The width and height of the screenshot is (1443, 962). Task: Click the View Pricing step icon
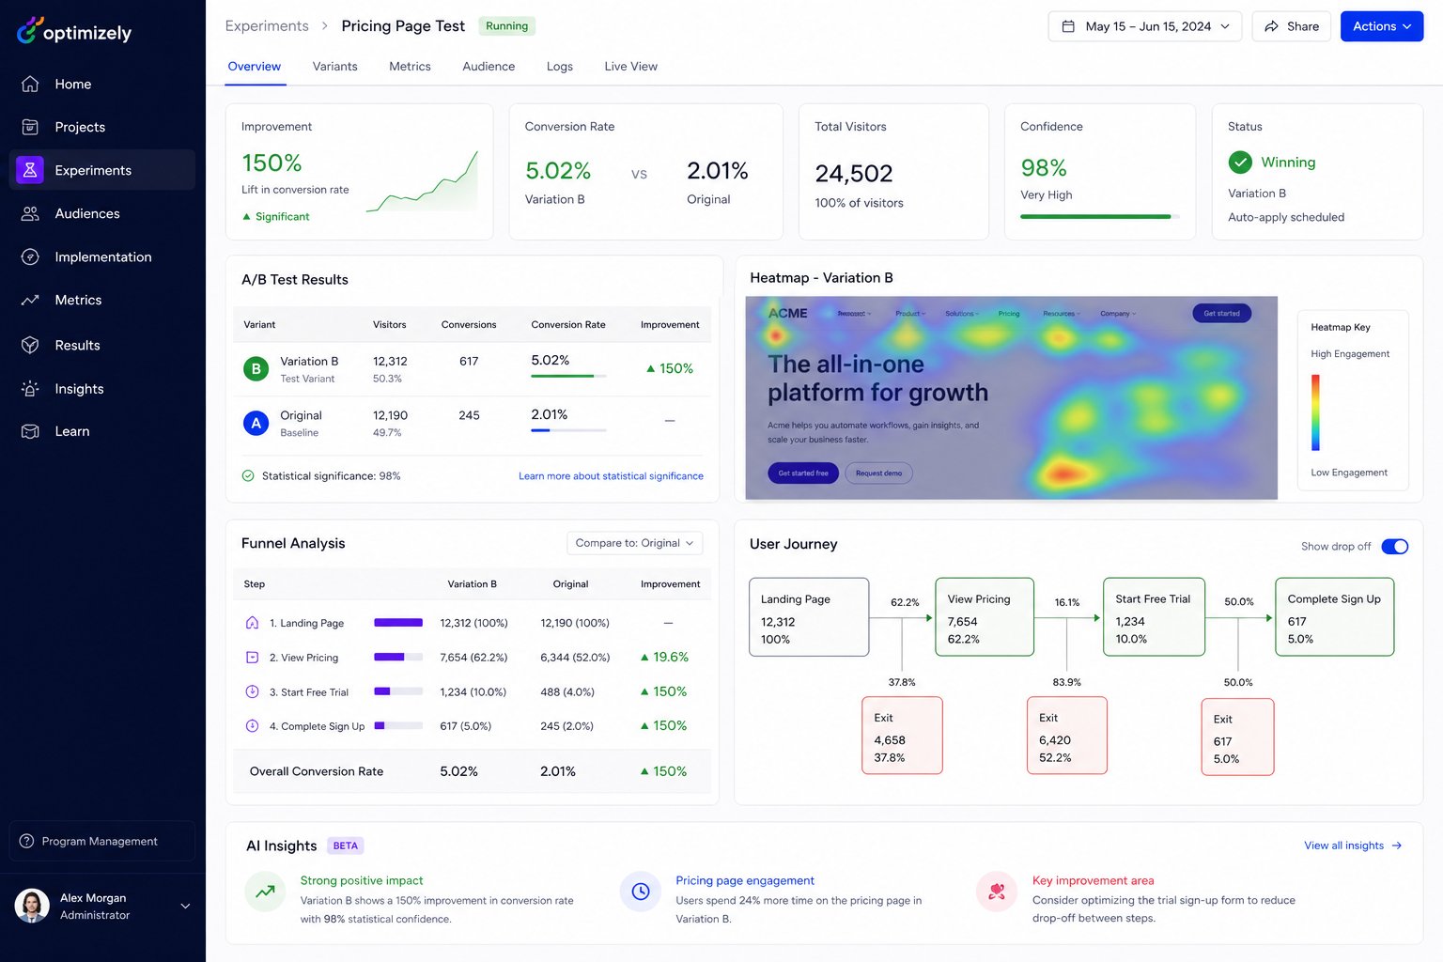pos(252,658)
